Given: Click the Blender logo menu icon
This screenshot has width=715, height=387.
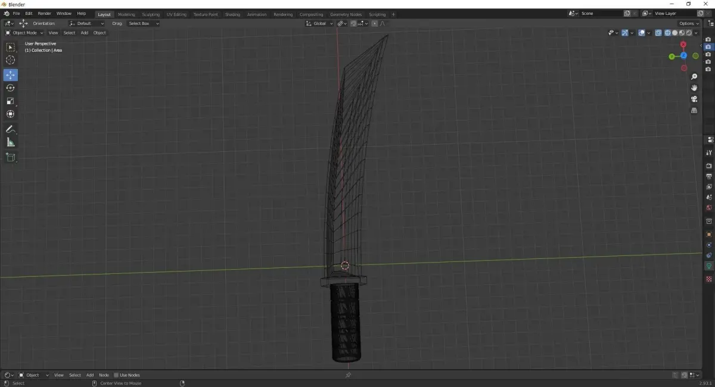Looking at the screenshot, I should tap(6, 13).
